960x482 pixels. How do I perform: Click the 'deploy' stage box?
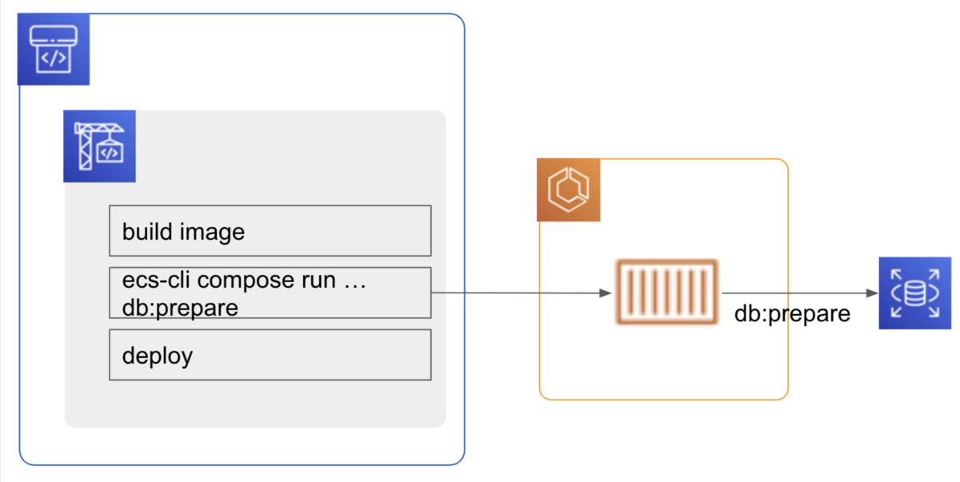coord(270,355)
